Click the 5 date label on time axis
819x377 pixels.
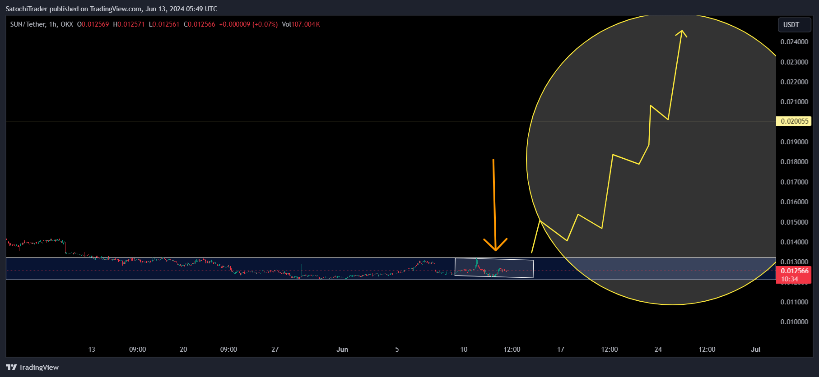(x=397, y=349)
